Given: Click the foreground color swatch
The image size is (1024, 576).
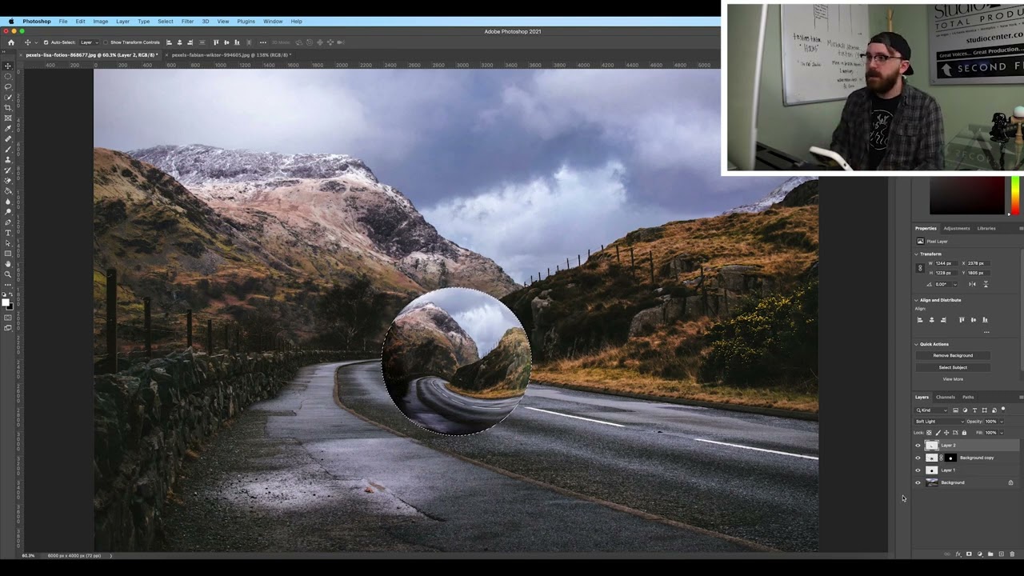Looking at the screenshot, I should [x=5, y=302].
